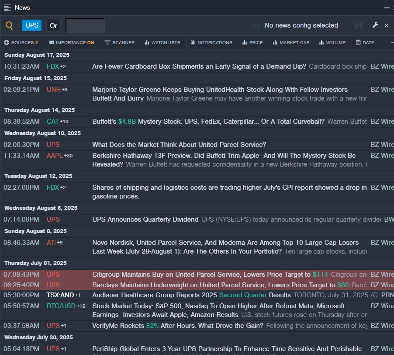394x355 pixels.
Task: Expand the +30 tickers beside AAPL
Action: click(68, 156)
